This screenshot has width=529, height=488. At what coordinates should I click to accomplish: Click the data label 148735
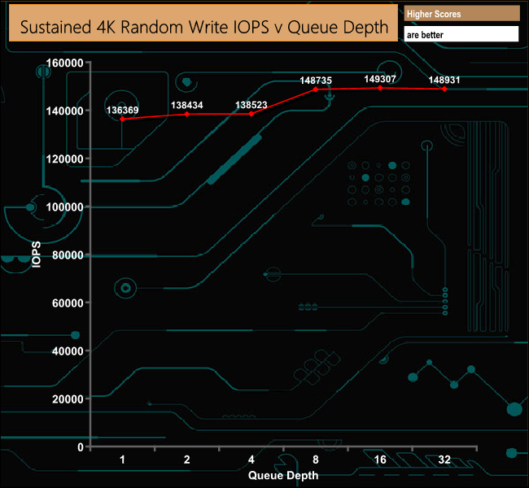[316, 81]
